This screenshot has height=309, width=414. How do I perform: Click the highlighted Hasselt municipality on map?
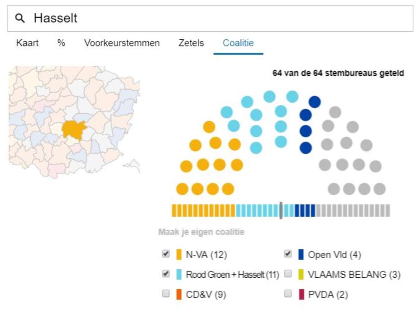(x=73, y=128)
